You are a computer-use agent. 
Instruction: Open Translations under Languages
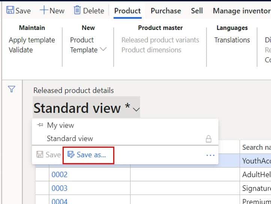(x=232, y=40)
